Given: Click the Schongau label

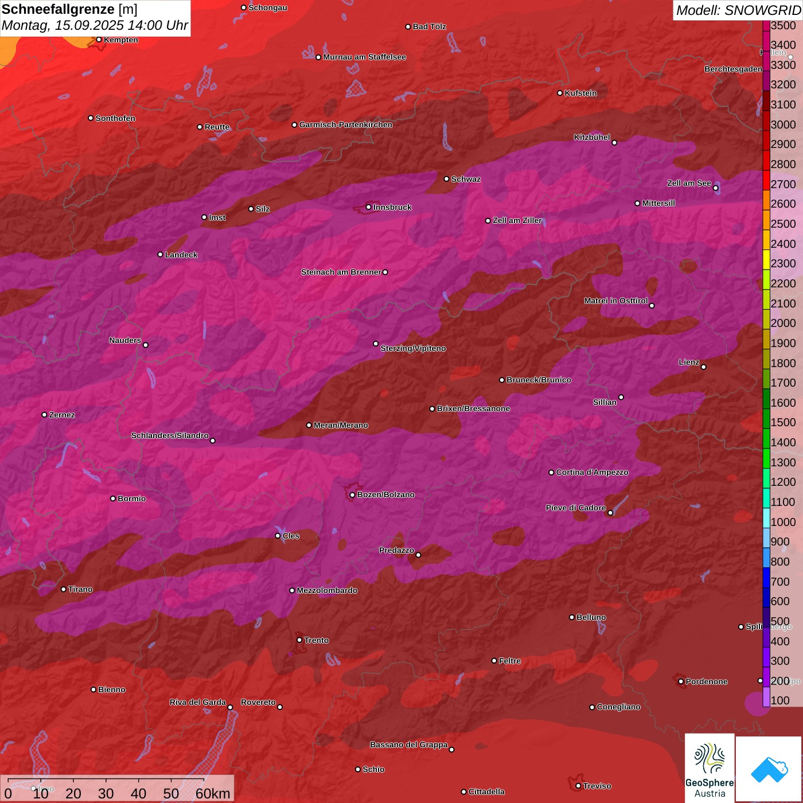Looking at the screenshot, I should (x=268, y=7).
